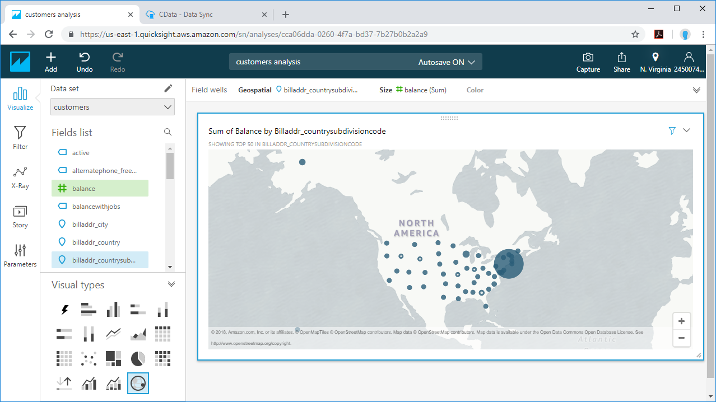Toggle the Autosave ON setting

coord(447,62)
